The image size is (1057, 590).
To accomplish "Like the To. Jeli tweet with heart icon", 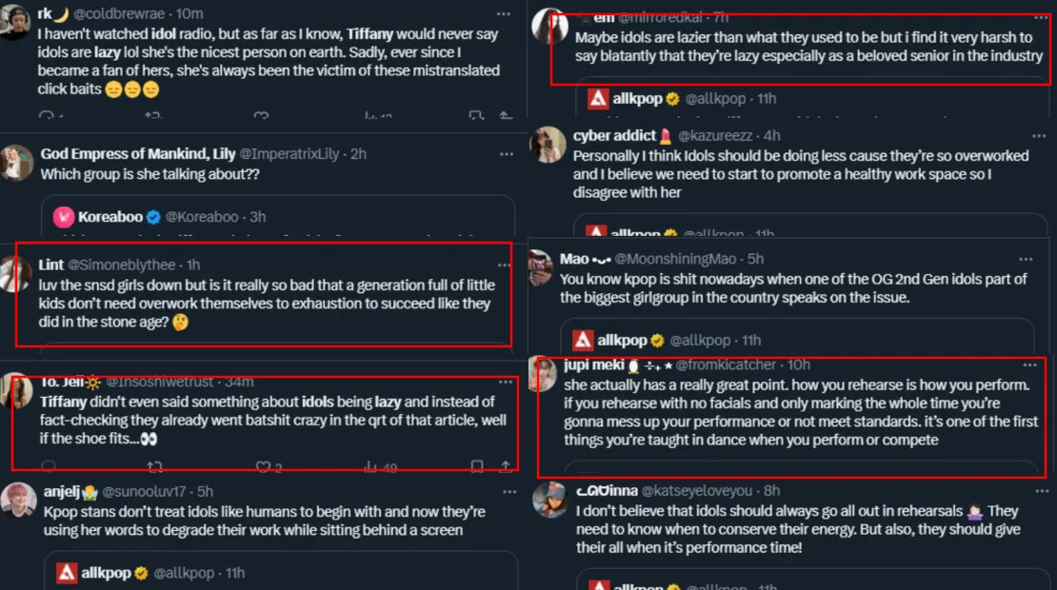I will pos(264,467).
